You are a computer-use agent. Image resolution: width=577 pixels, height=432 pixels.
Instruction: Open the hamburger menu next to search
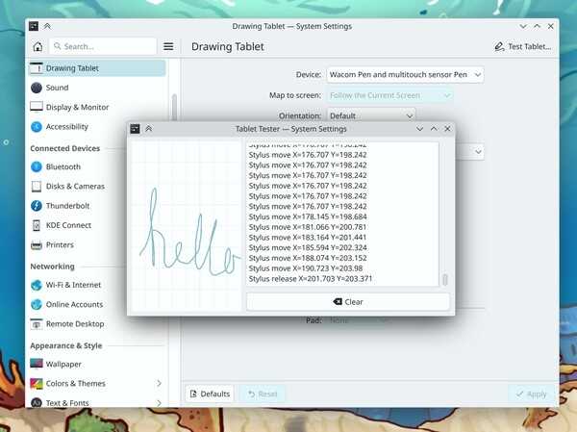168,46
